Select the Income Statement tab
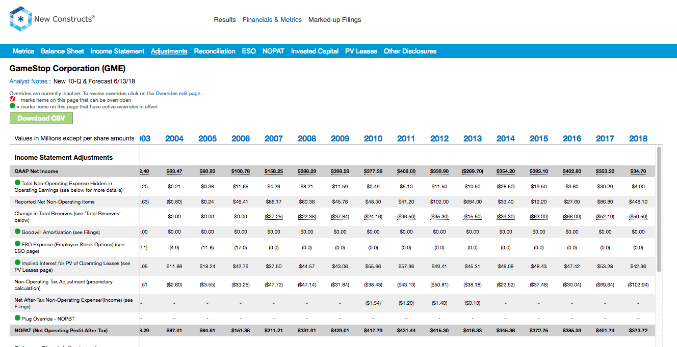 [x=117, y=51]
